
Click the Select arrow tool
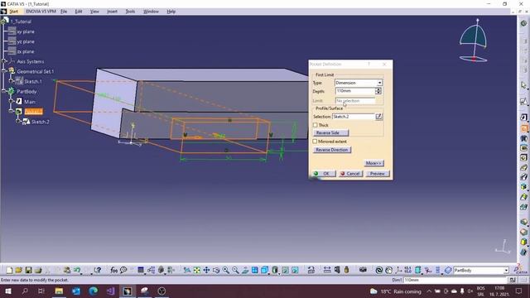click(x=523, y=85)
